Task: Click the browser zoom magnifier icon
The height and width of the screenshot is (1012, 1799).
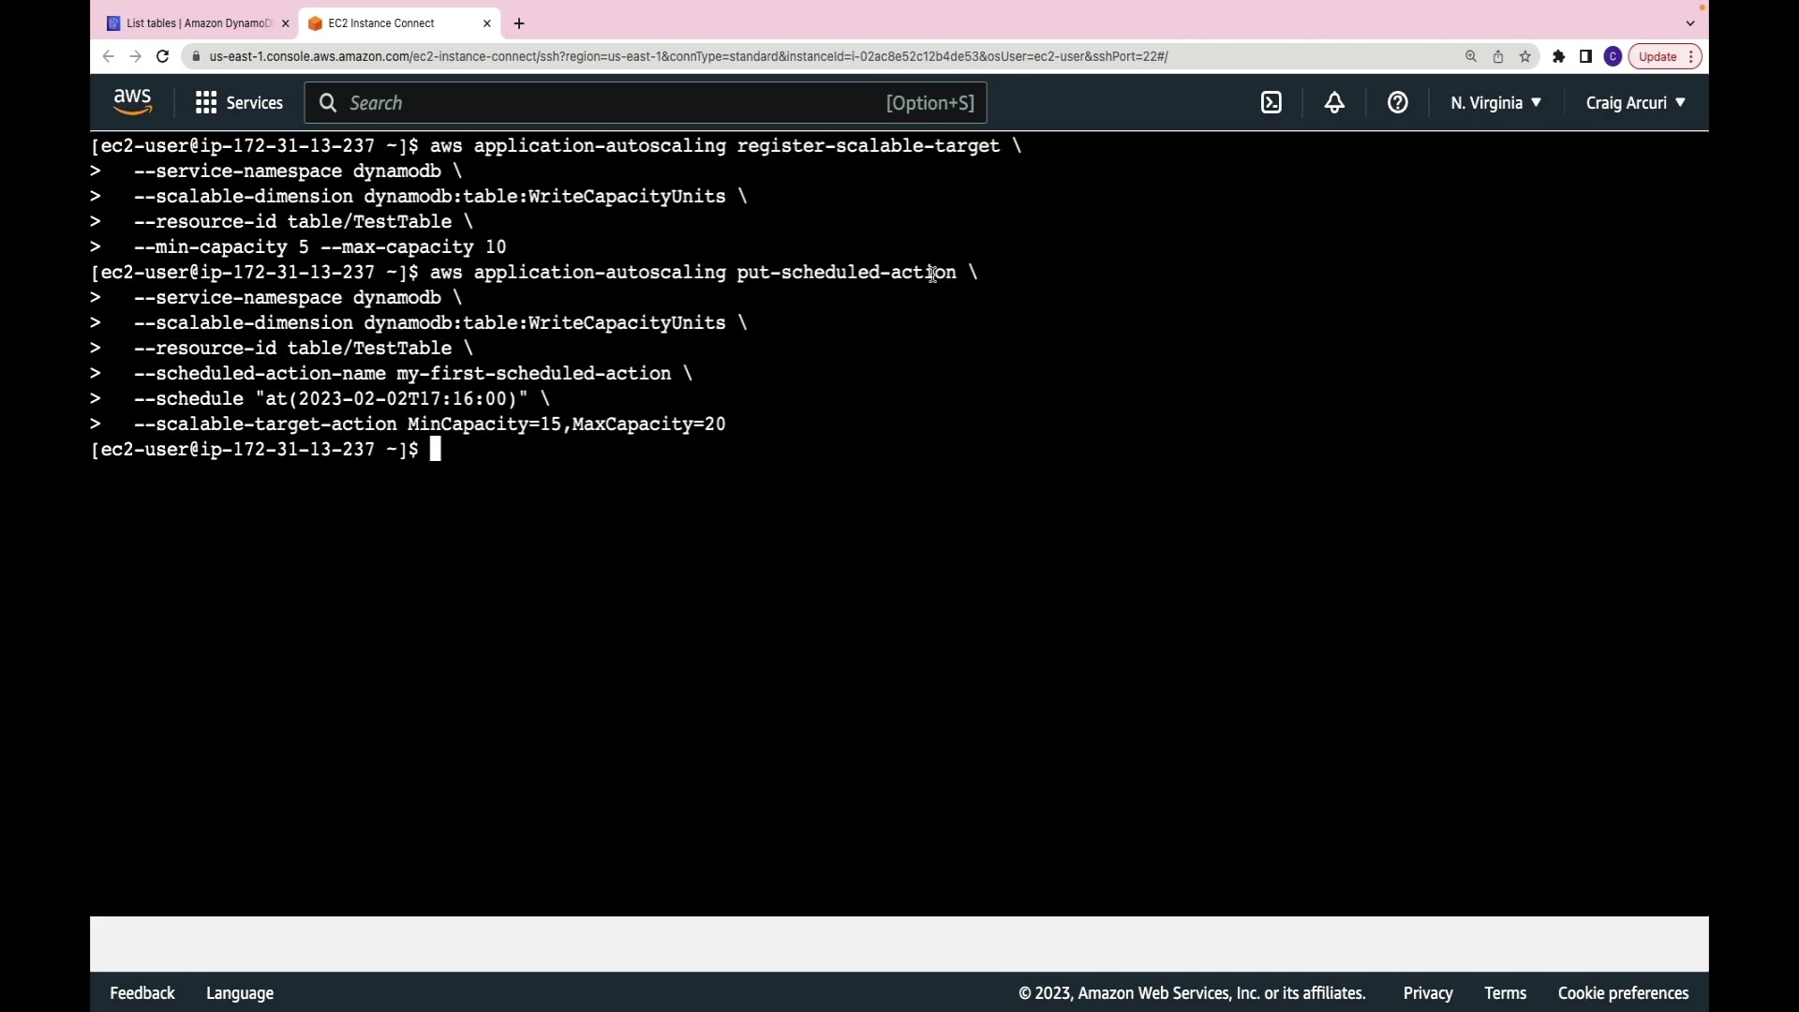Action: (x=1471, y=56)
